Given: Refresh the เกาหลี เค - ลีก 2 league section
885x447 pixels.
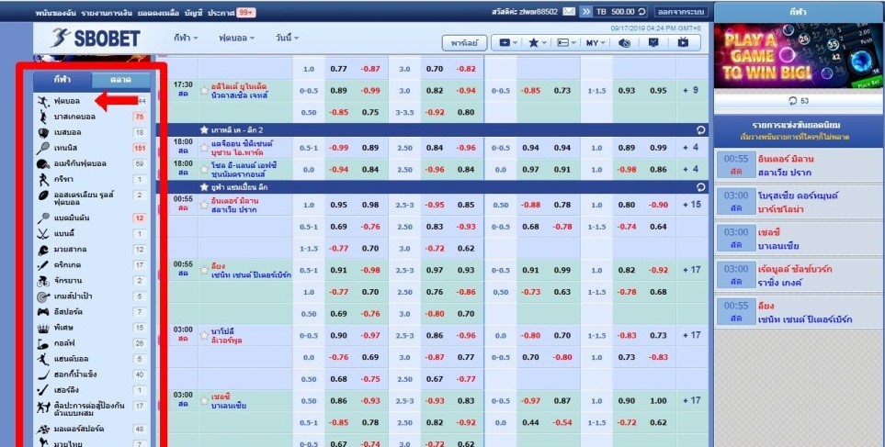Looking at the screenshot, I should 700,129.
